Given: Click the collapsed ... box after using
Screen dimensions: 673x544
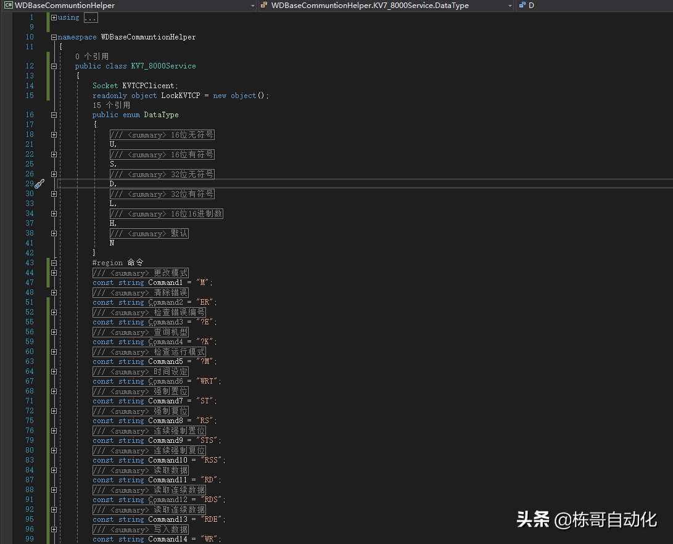Looking at the screenshot, I should tap(90, 17).
